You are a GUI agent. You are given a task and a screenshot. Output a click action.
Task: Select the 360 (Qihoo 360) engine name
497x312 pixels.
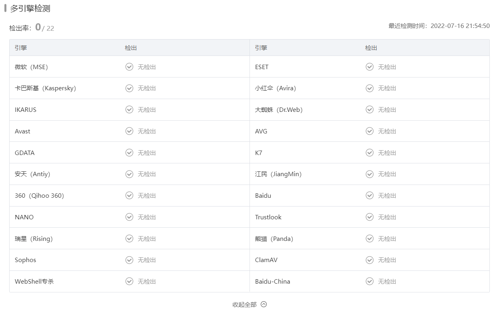tap(39, 195)
